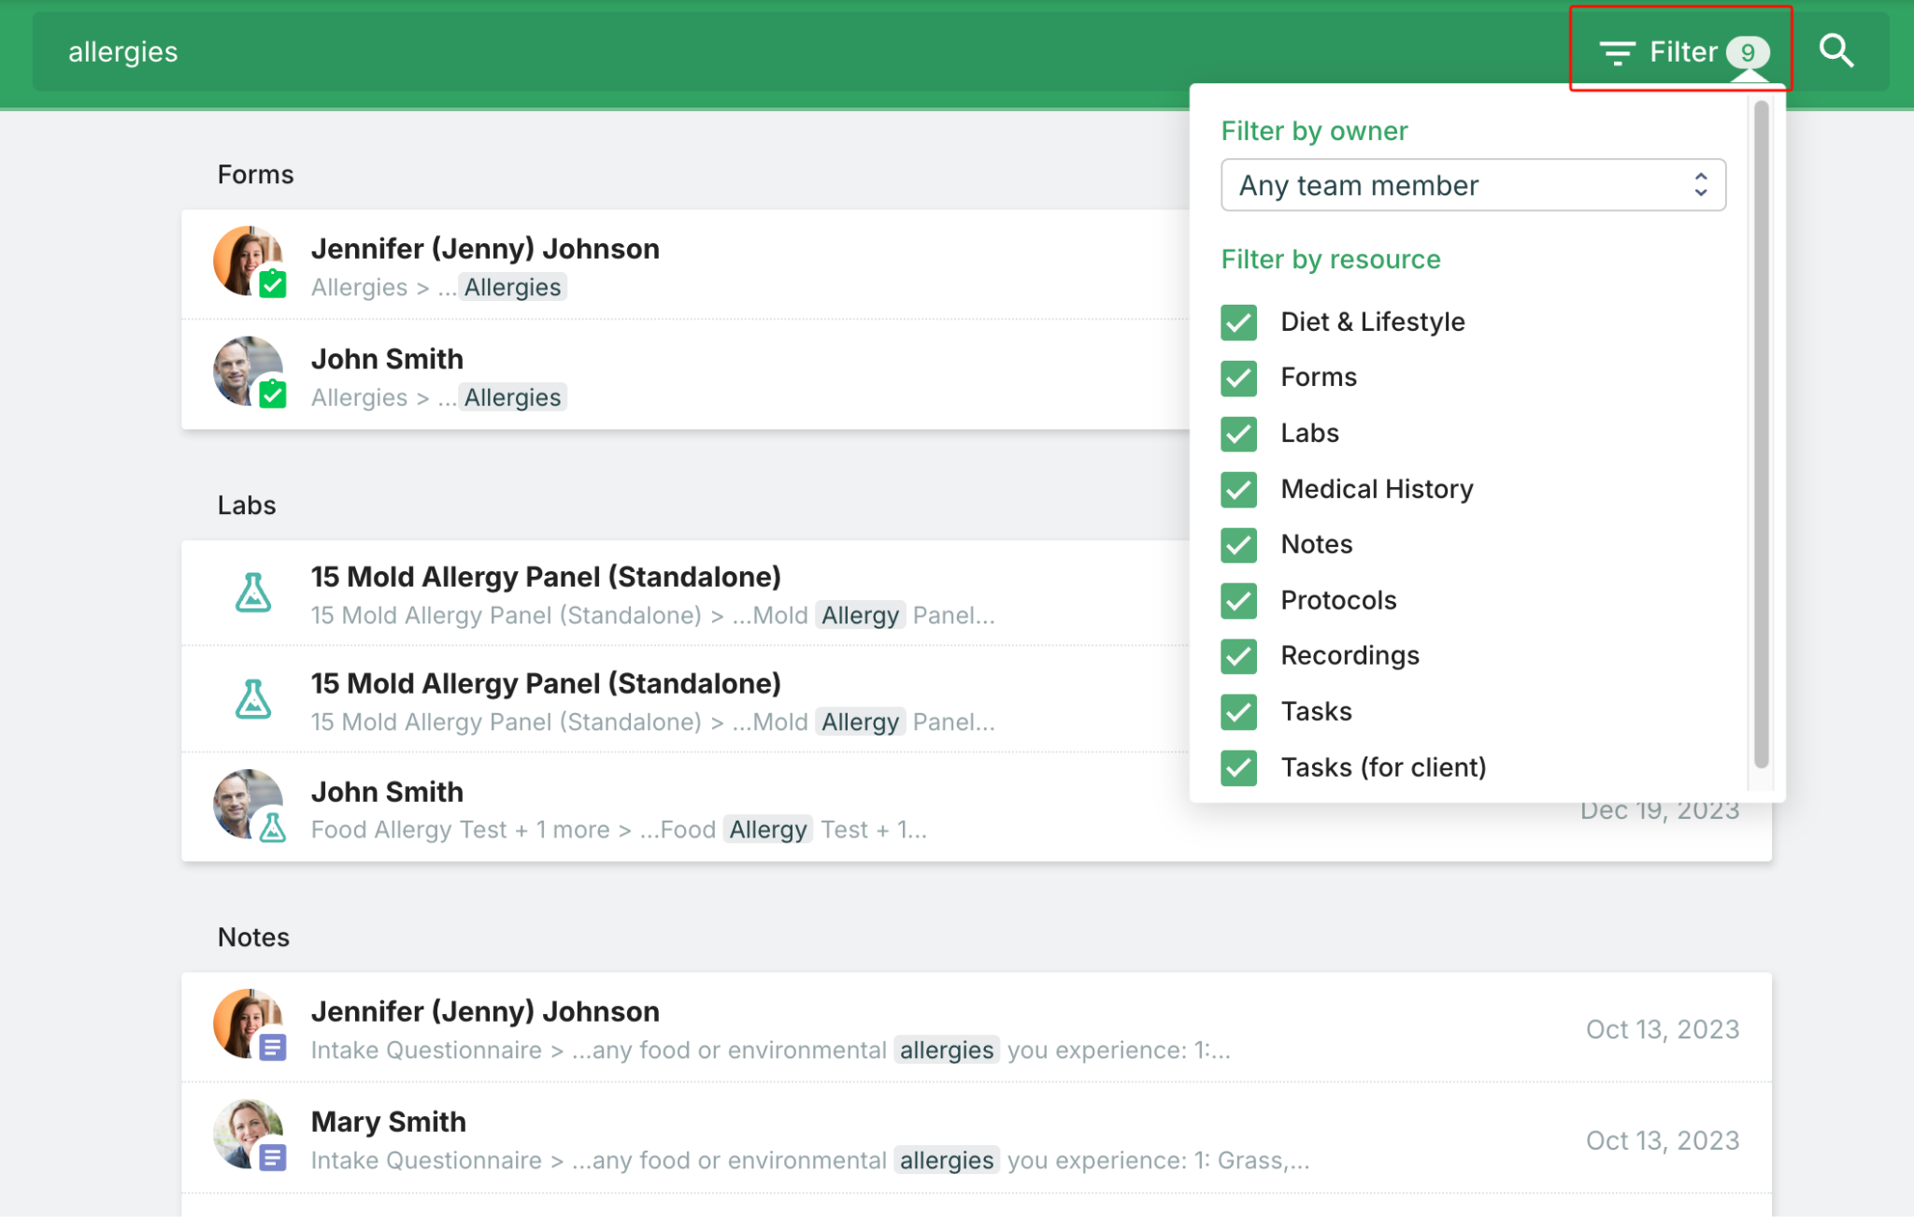Click the first Mold Allergy Panel flask icon
Viewport: 1914px width, 1217px height.
coord(252,593)
